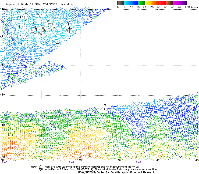Click the legend label 25
The width and height of the screenshot is (199, 174).
(152, 7)
